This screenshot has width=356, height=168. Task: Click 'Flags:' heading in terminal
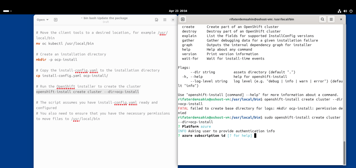pyautogui.click(x=184, y=68)
